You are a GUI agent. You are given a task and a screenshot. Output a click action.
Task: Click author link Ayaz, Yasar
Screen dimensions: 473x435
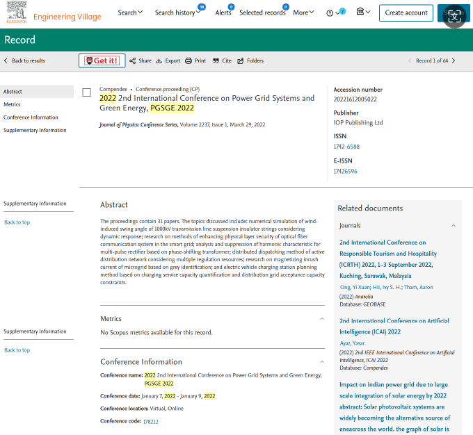[352, 343]
